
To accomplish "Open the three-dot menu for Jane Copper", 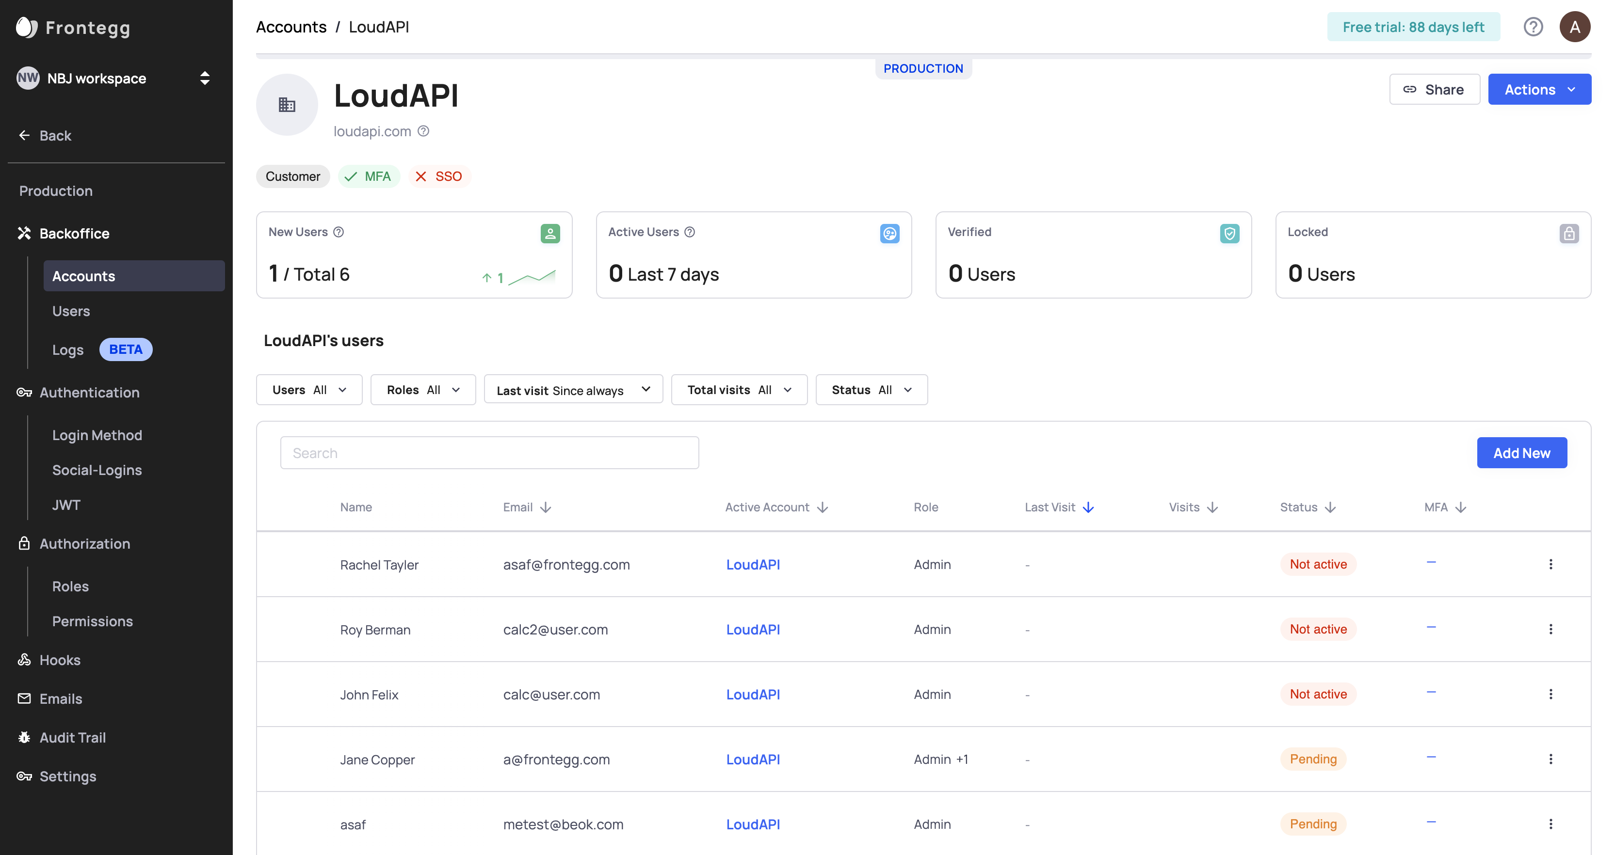I will [x=1550, y=759].
